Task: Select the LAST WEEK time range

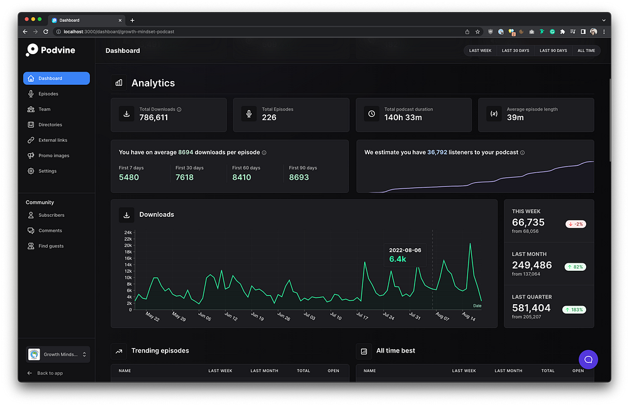Action: coord(480,50)
